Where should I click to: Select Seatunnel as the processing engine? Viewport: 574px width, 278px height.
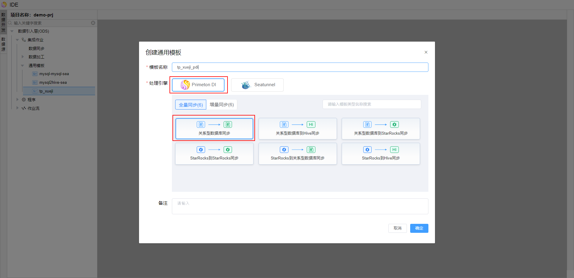tap(257, 85)
